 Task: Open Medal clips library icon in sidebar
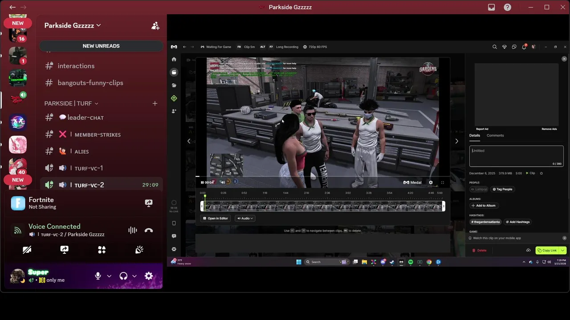(174, 72)
